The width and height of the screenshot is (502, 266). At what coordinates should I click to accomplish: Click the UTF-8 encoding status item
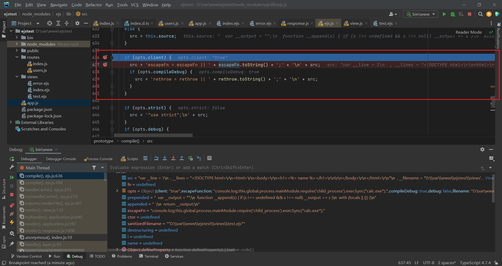point(429,263)
